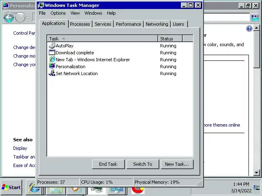The width and height of the screenshot is (262, 196).
Task: Click the Personalization scrollbar up arrow
Action: [257, 28]
